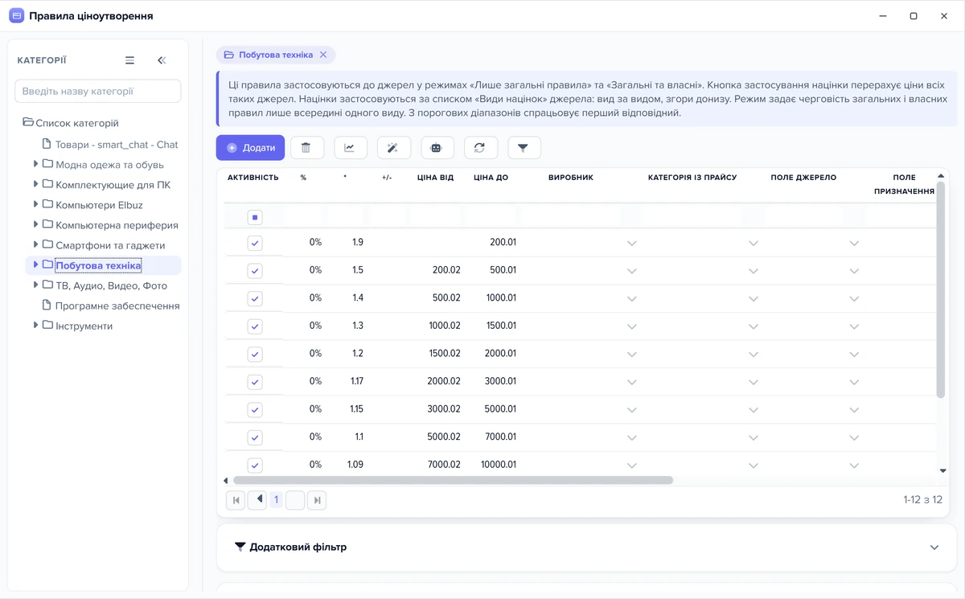
Task: Toggle the select-all checkbox in the table filter row
Action: 255,217
